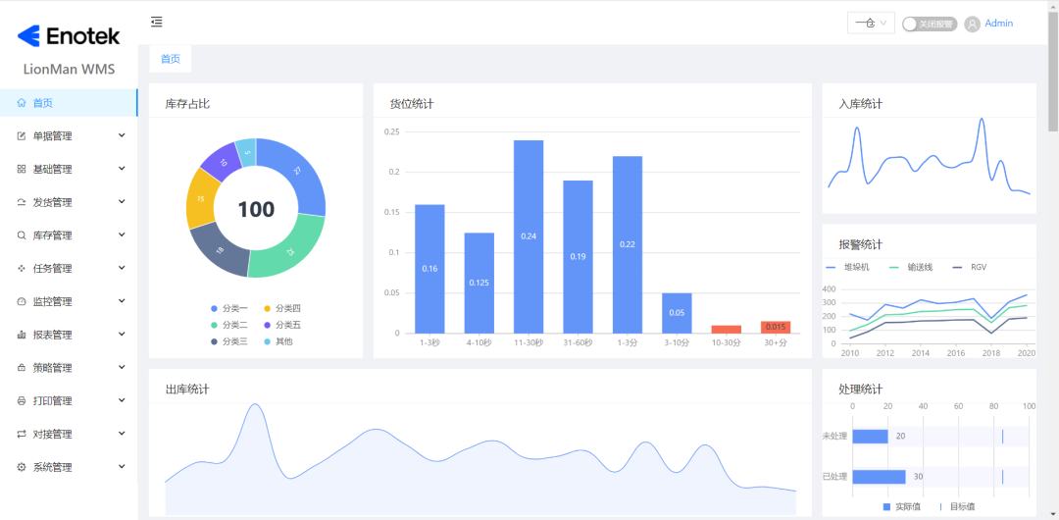Open the 发货管理 sidebar menu
This screenshot has width=1059, height=520.
click(x=53, y=202)
